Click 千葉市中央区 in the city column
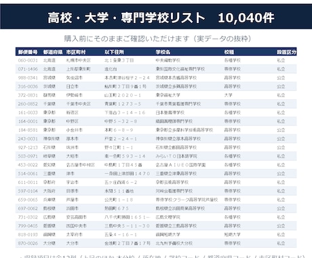This screenshot has height=258, width=312. pos(79,104)
